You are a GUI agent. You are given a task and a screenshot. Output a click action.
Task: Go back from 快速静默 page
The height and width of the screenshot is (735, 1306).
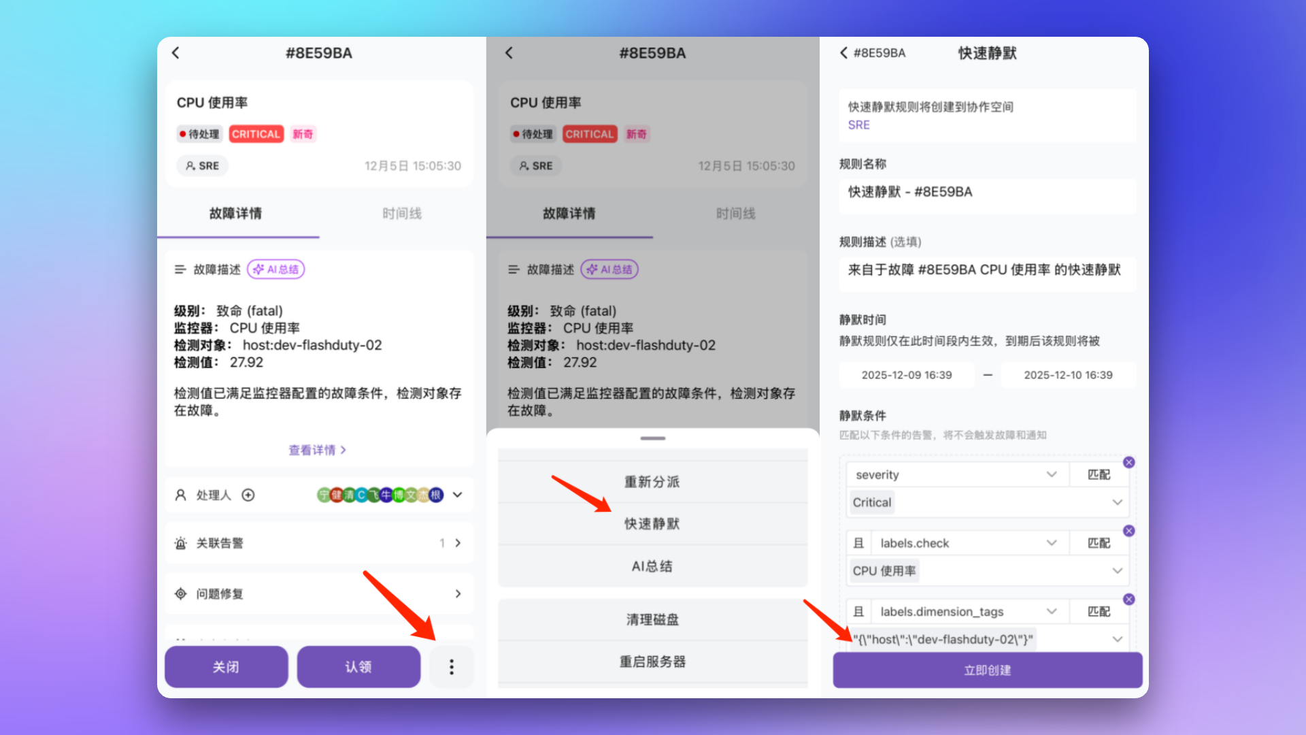point(844,53)
